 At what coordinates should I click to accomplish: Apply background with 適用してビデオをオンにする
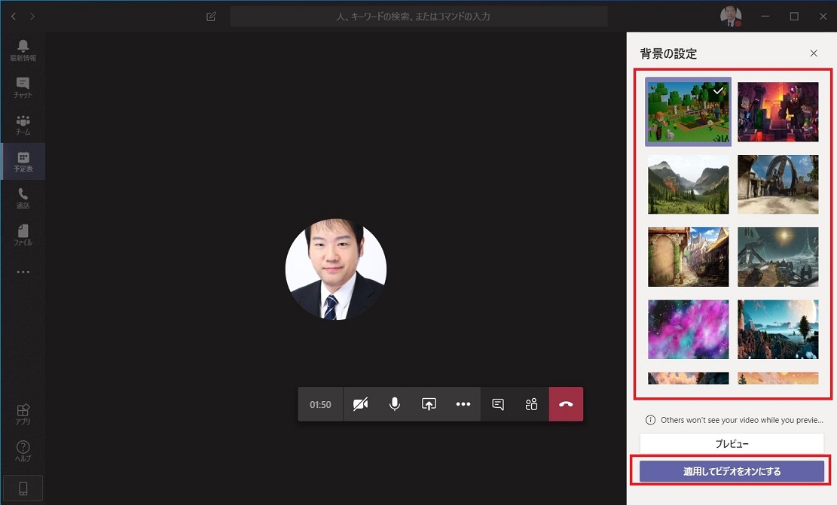click(732, 470)
